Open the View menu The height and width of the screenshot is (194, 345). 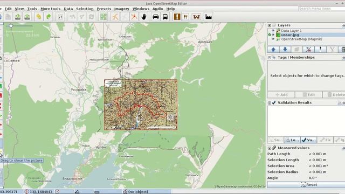coord(19,9)
